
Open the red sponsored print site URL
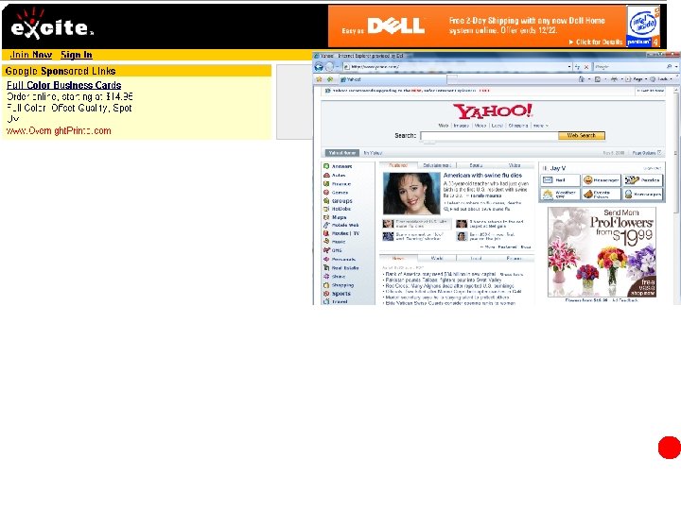click(x=59, y=131)
